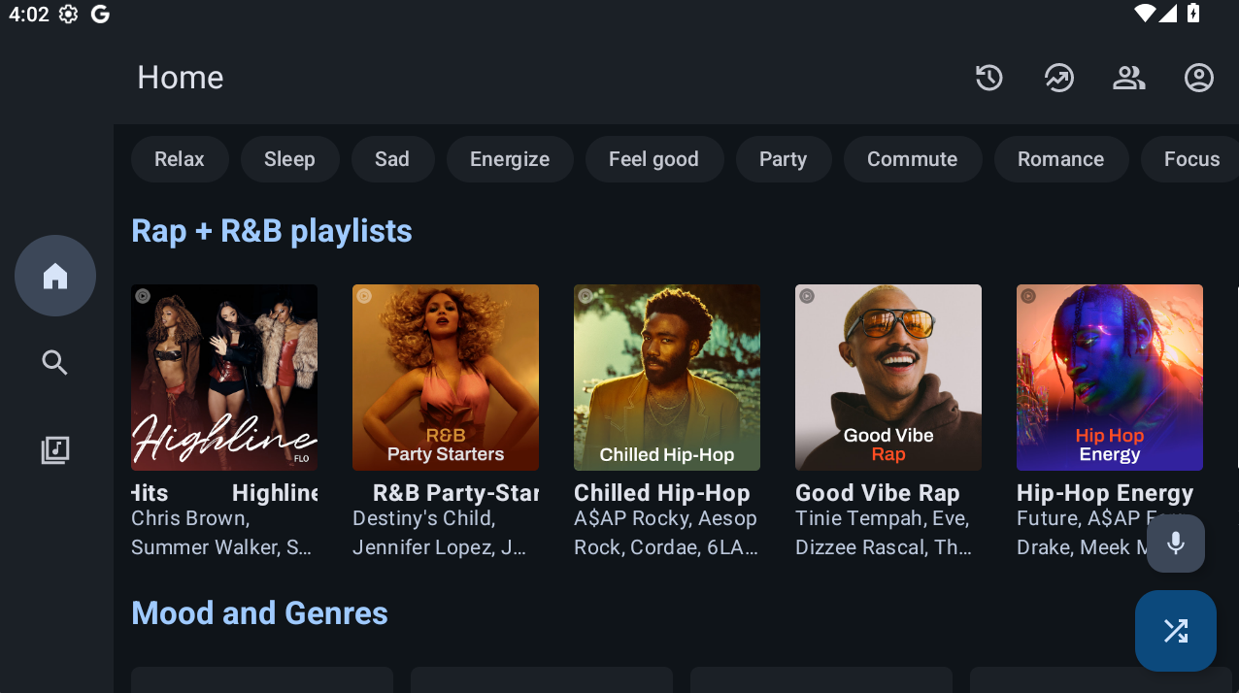Open the R&B Party Starters playlist cover
The image size is (1239, 693).
[446, 378]
